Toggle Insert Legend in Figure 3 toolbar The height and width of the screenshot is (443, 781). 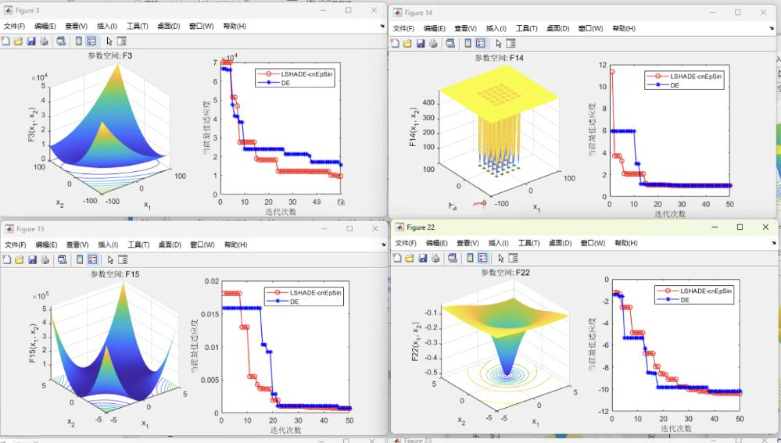point(91,41)
